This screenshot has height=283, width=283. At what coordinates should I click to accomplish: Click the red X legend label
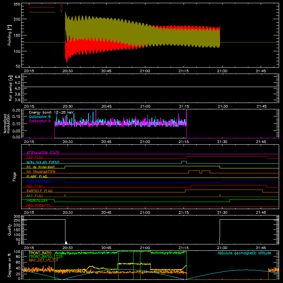tap(61, 6)
